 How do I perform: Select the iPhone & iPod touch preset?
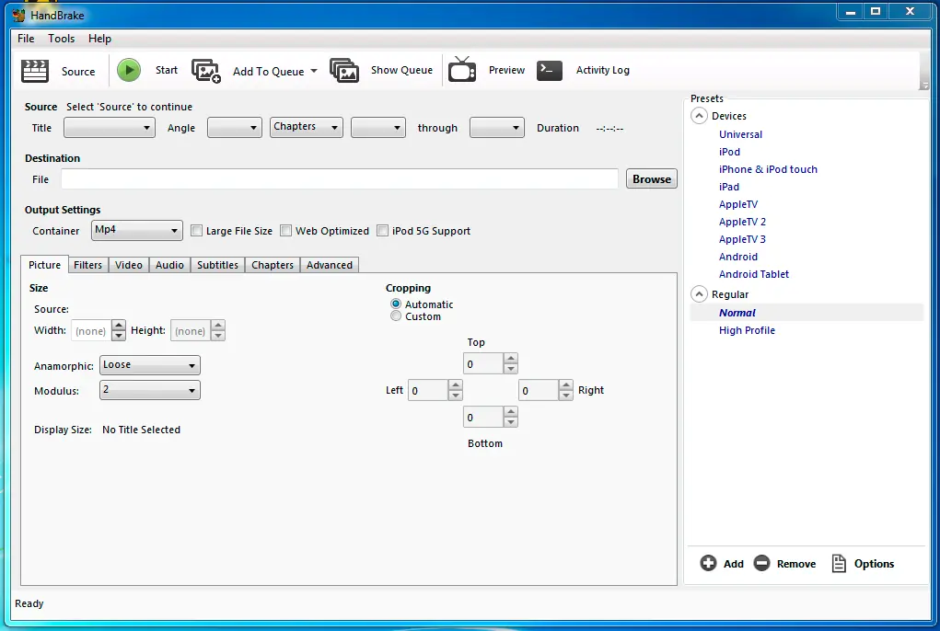click(x=768, y=169)
